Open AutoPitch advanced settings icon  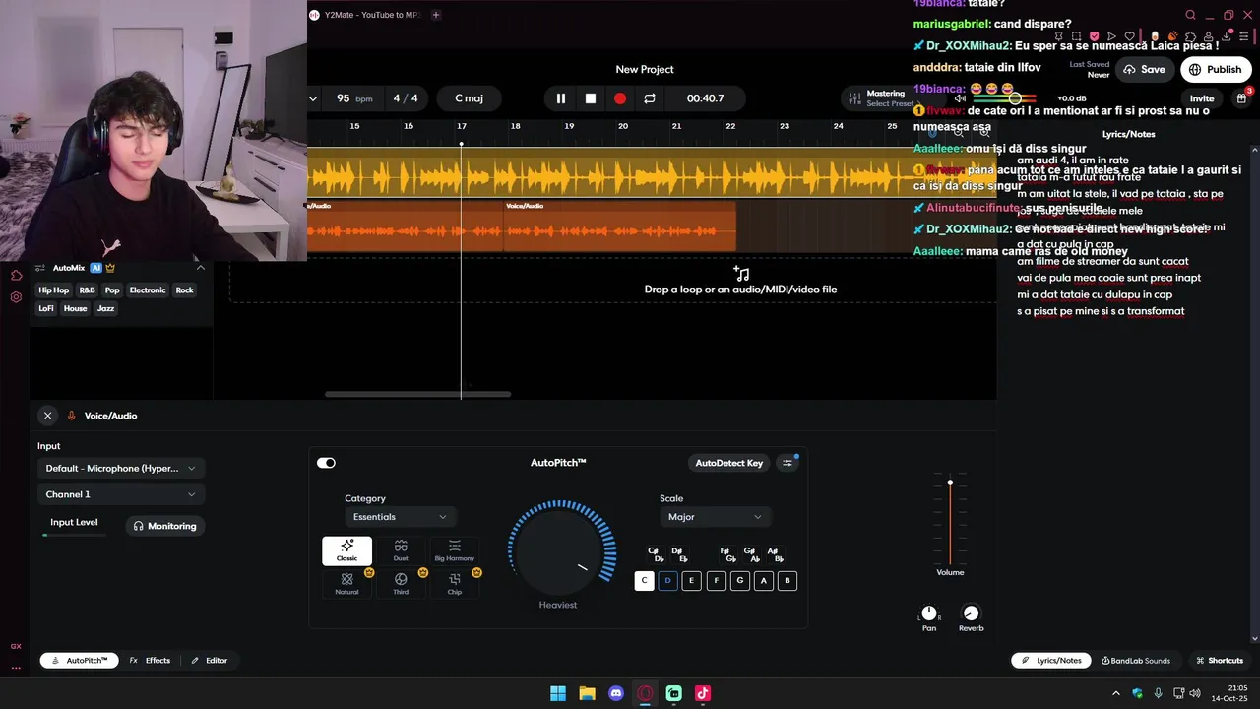(x=787, y=463)
